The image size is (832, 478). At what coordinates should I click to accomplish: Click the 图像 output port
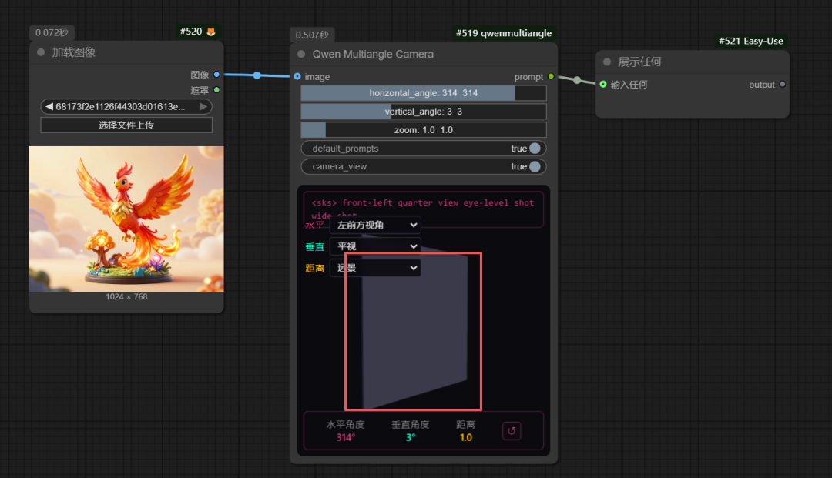[x=216, y=75]
